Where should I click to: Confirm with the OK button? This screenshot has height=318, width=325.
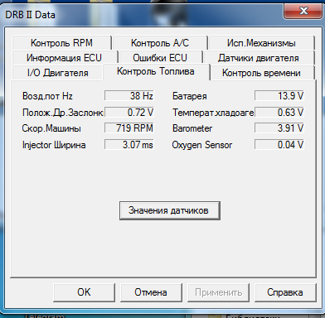pyautogui.click(x=84, y=292)
